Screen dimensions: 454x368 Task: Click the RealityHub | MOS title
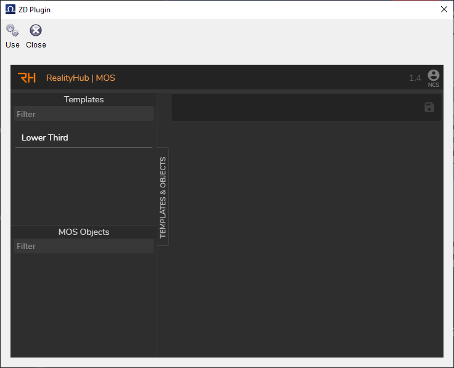(x=80, y=78)
